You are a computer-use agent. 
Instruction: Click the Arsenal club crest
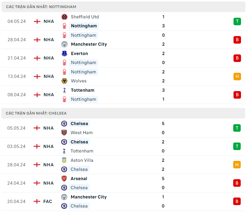[x=64, y=179]
